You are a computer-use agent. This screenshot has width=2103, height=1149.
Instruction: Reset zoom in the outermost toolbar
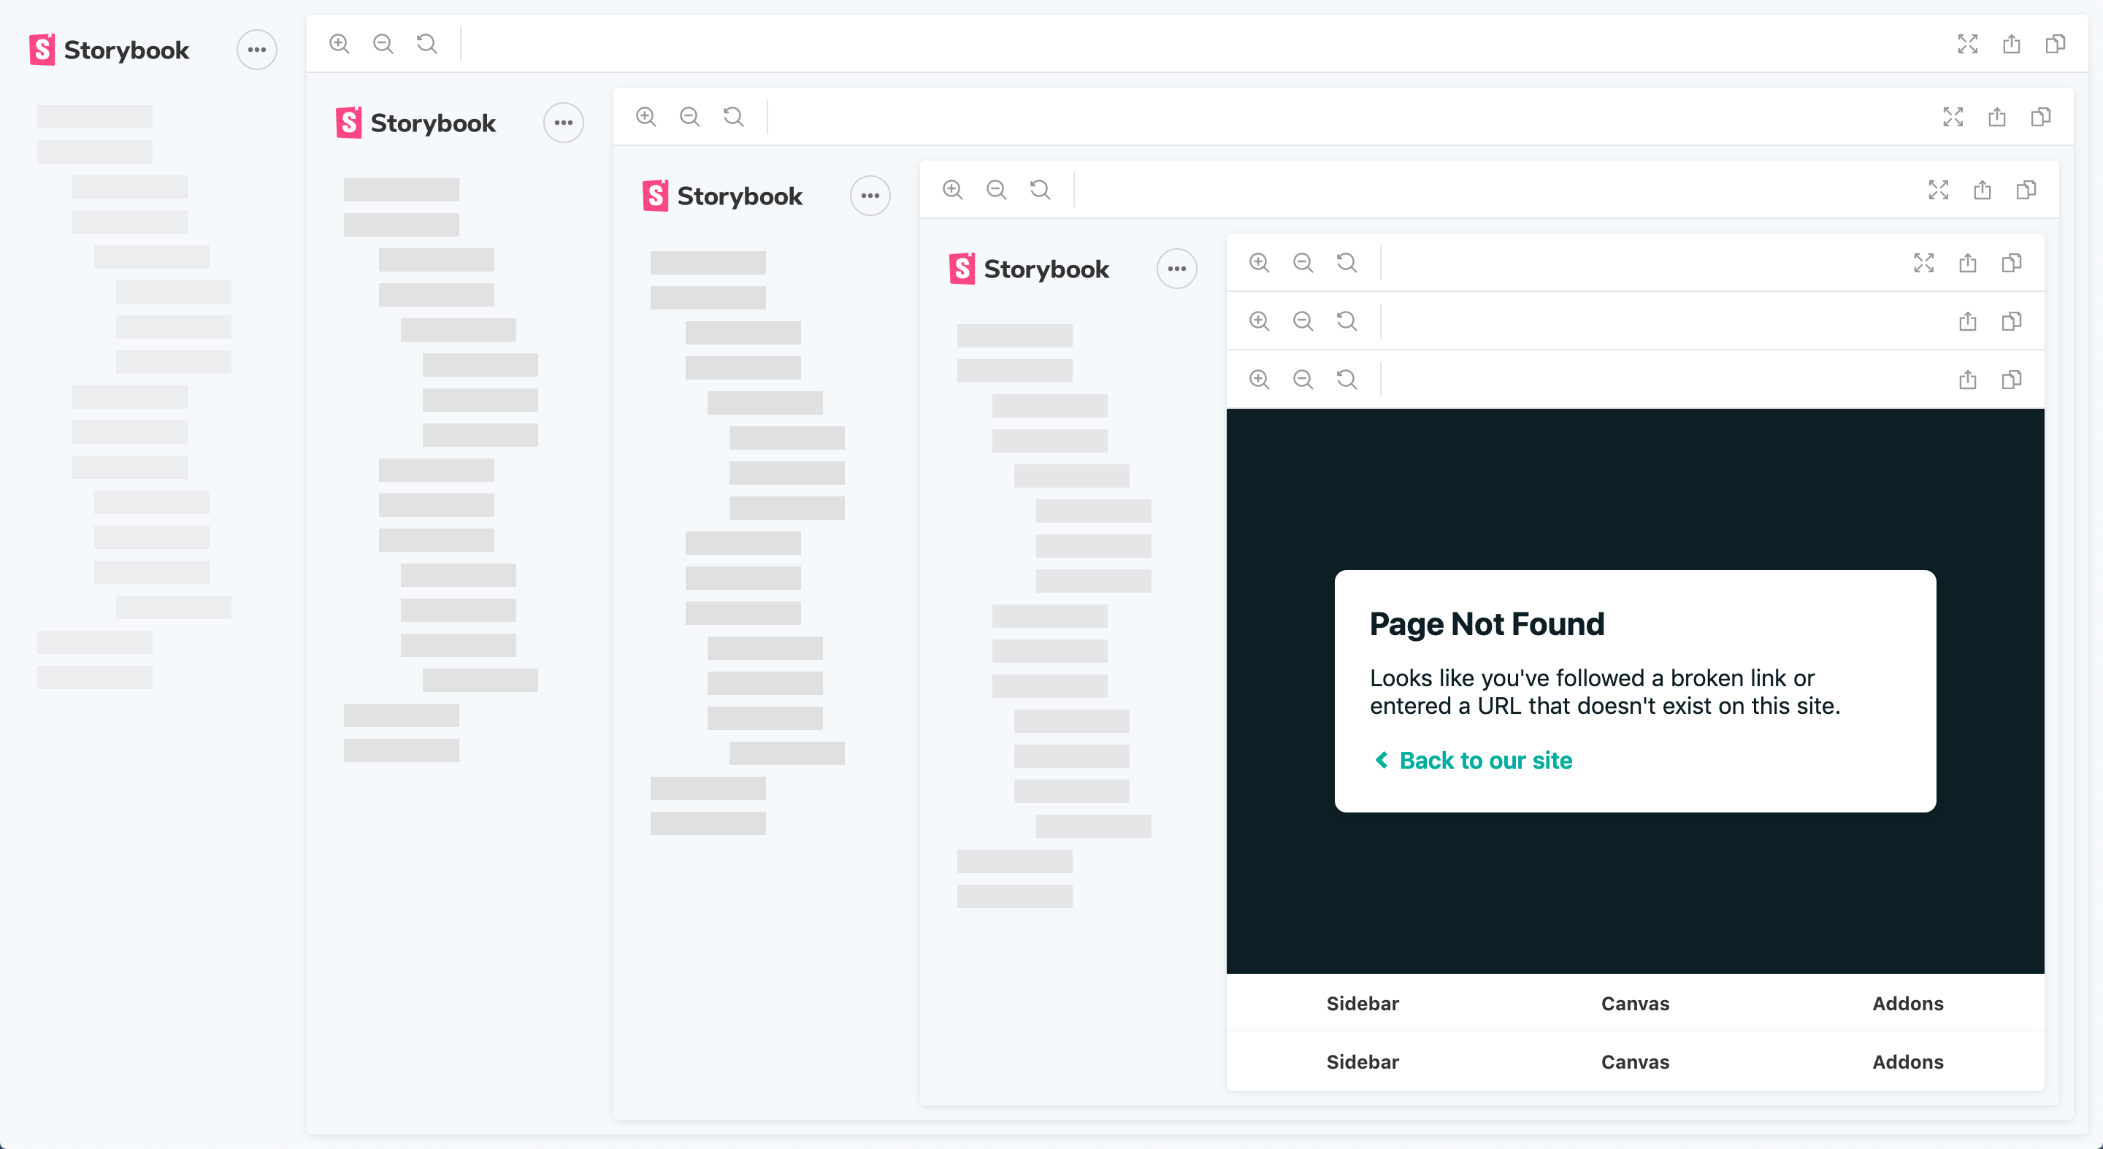pos(427,43)
